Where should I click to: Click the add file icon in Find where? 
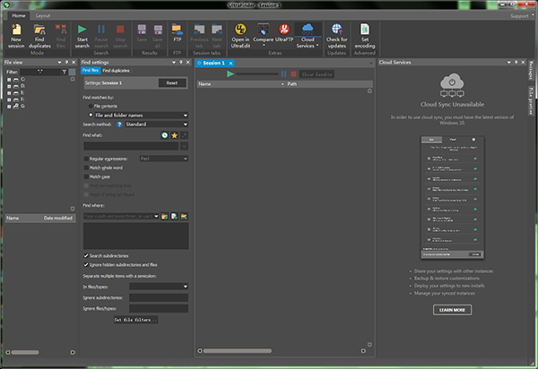pos(174,216)
